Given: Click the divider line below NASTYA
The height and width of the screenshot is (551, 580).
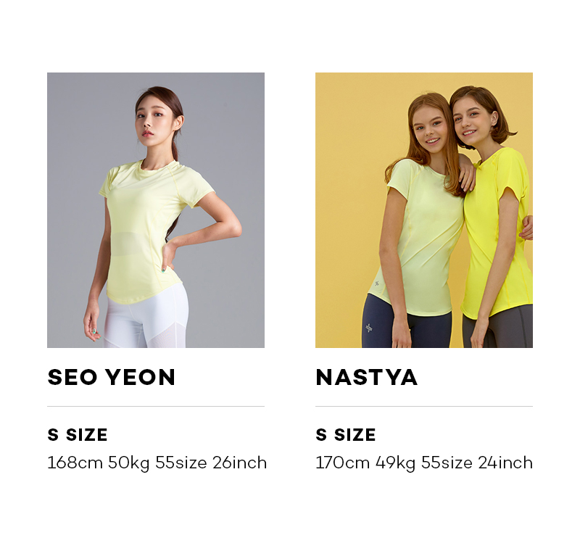Looking at the screenshot, I should point(424,407).
